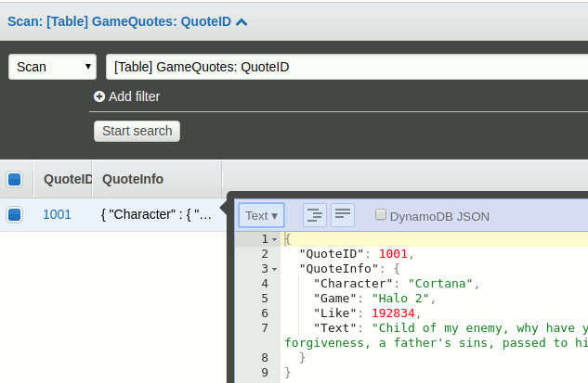Click the plus icon beside Add filter
This screenshot has width=588, height=383.
99,96
